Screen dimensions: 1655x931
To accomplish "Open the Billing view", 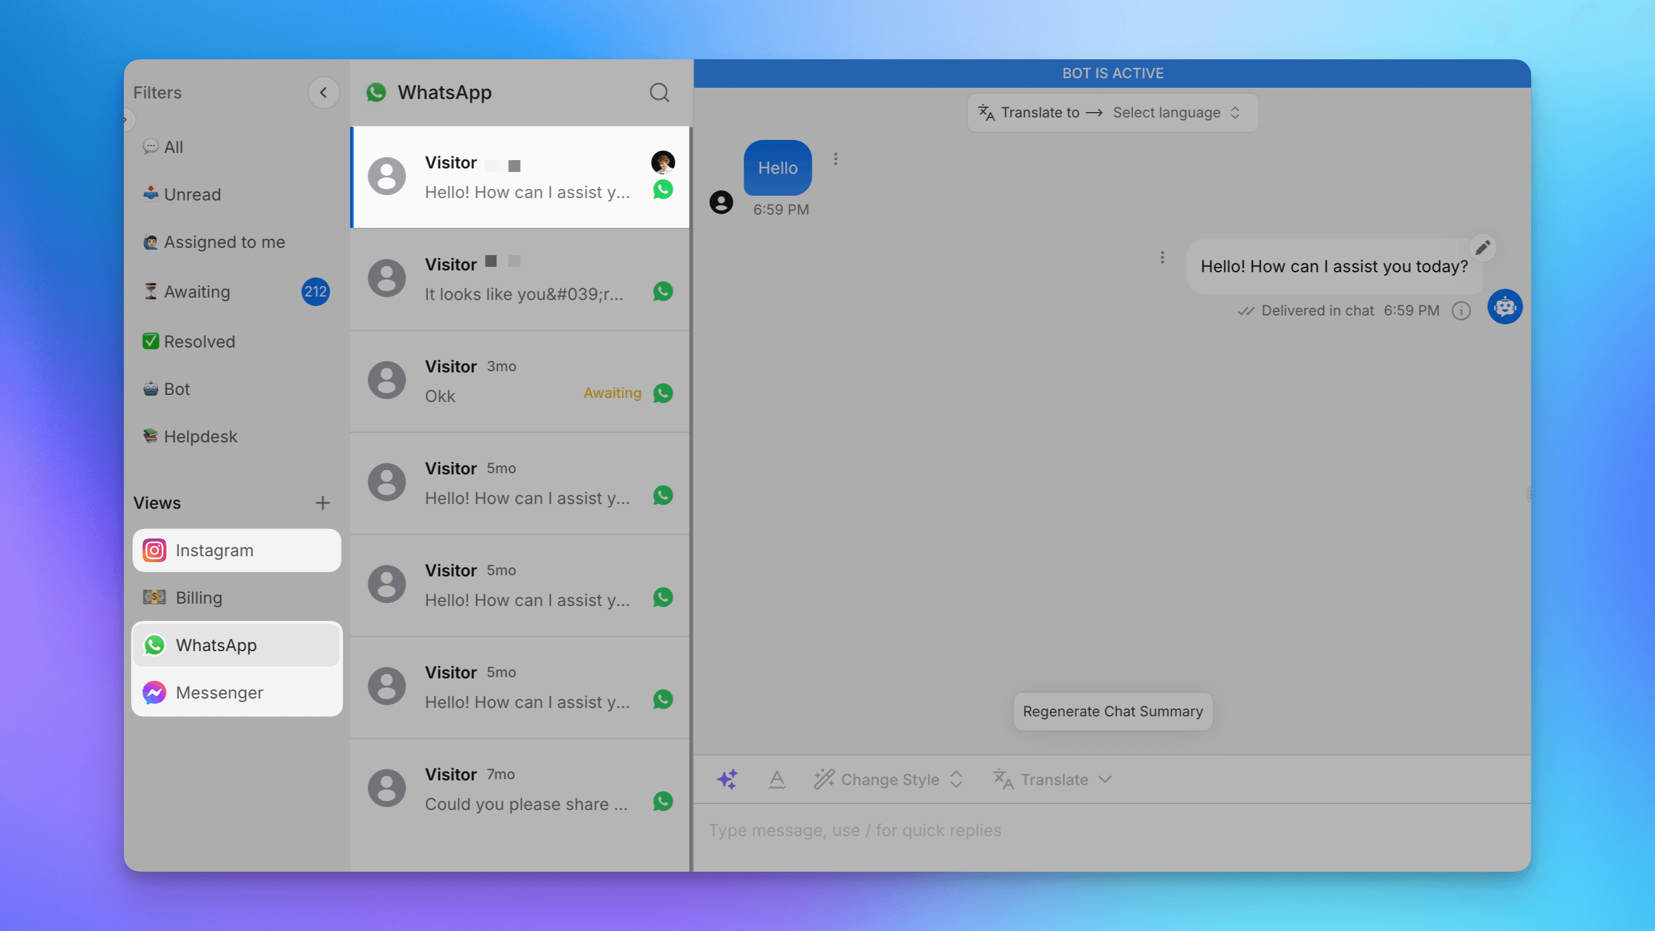I will pos(237,598).
